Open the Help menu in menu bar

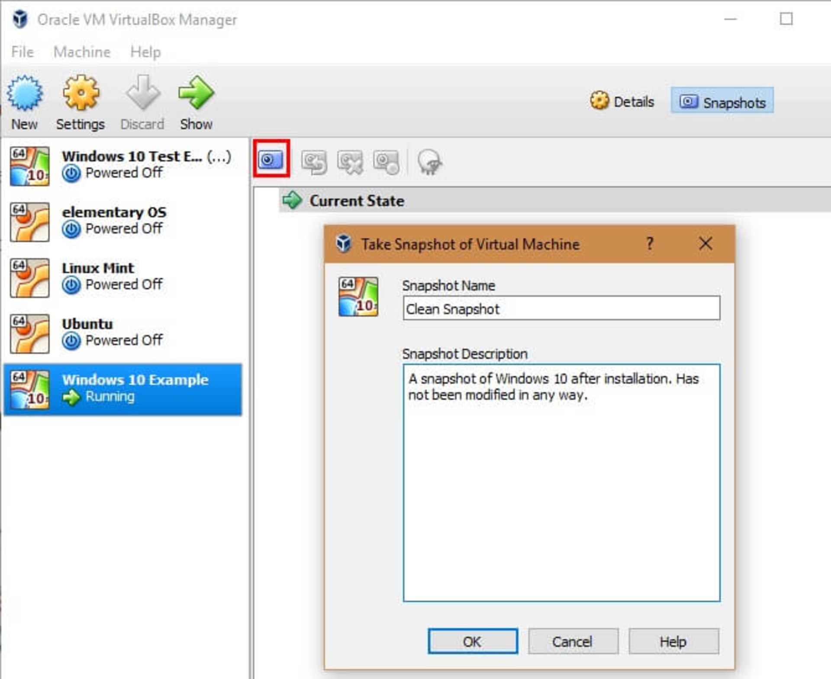[145, 52]
